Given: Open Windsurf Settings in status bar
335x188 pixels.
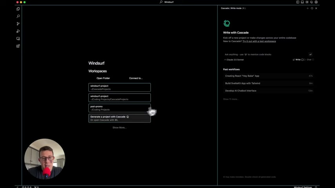Looking at the screenshot, I should coord(303,187).
